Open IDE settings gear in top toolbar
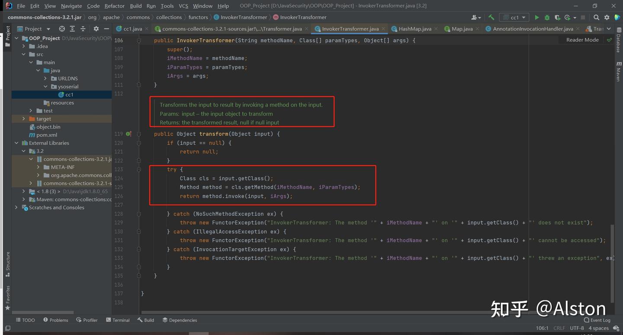623x335 pixels. click(607, 17)
